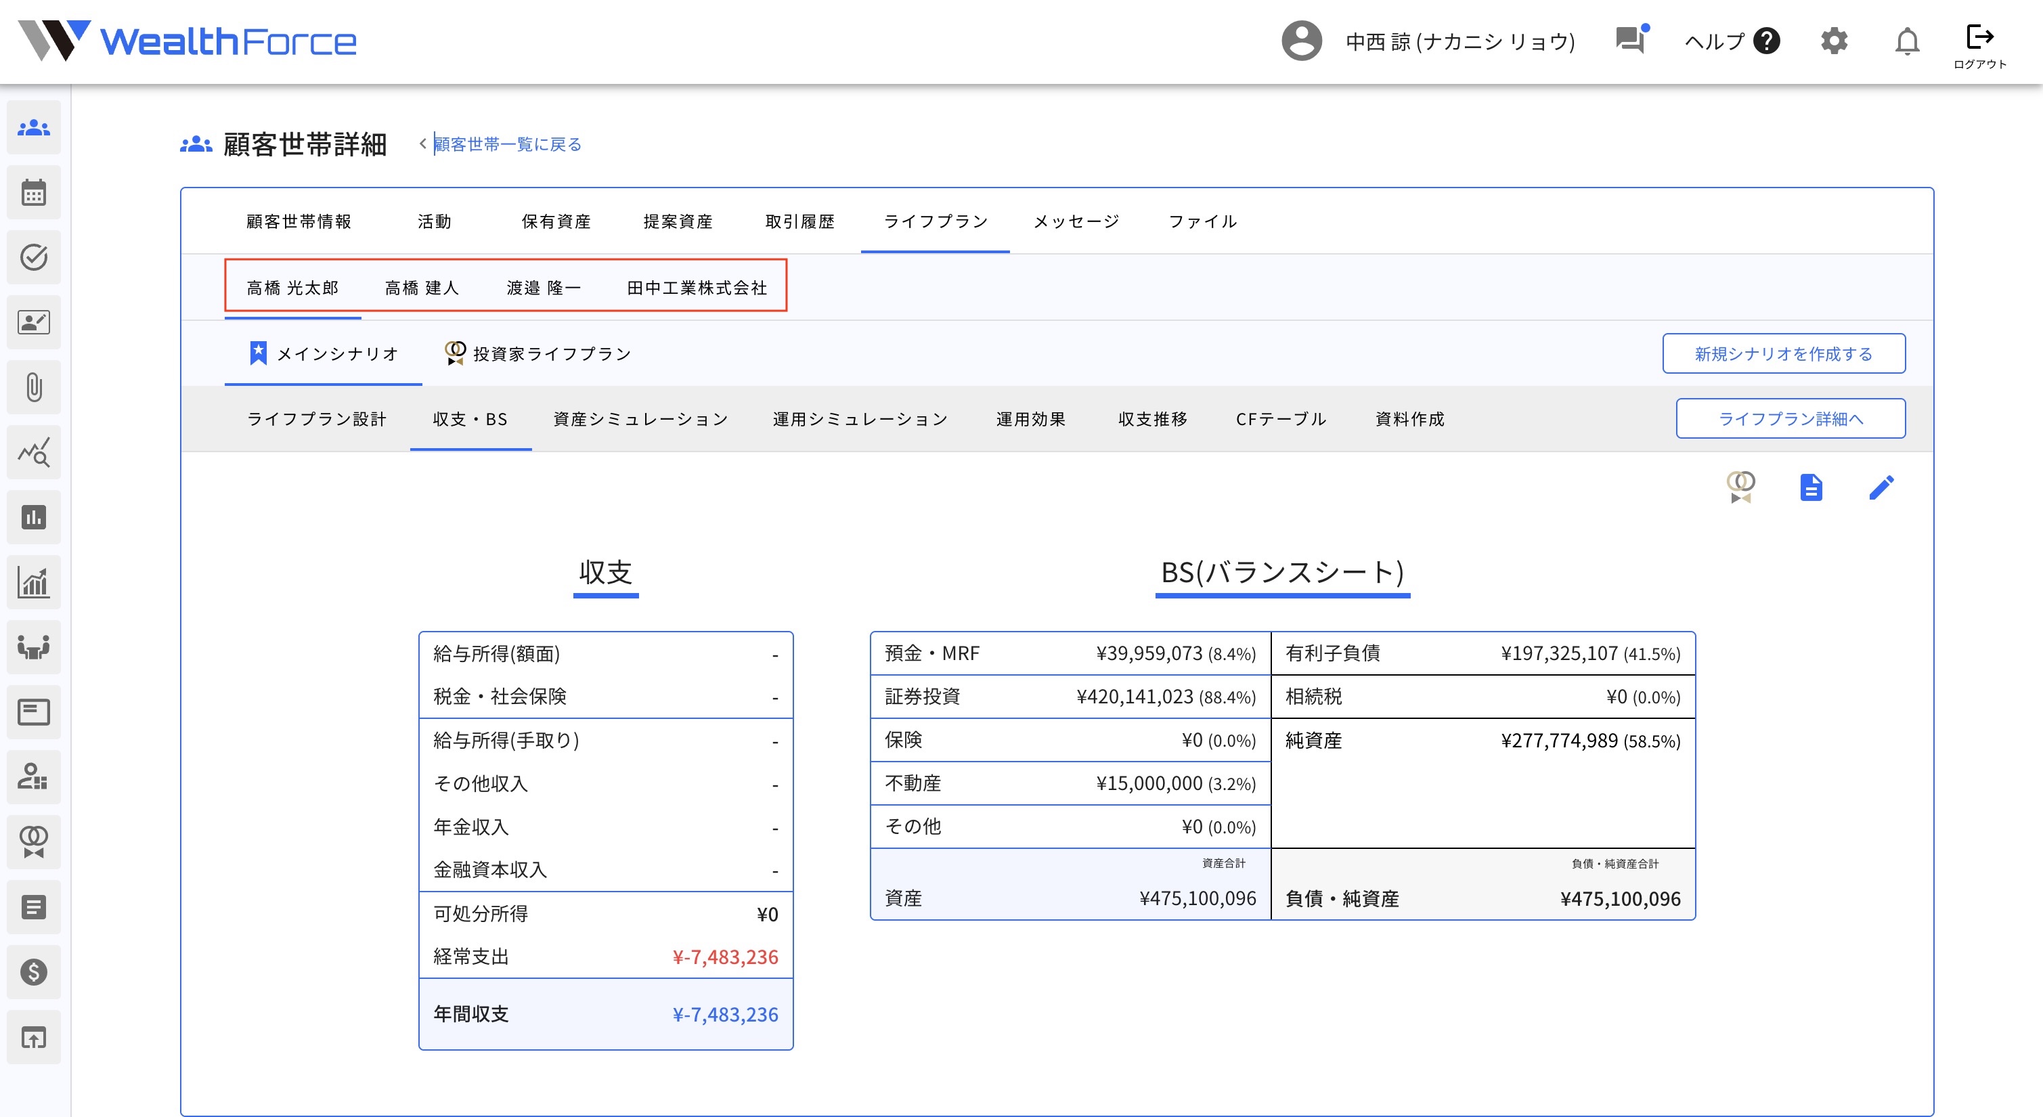Switch to ファイル tab
The width and height of the screenshot is (2043, 1117).
click(1203, 221)
